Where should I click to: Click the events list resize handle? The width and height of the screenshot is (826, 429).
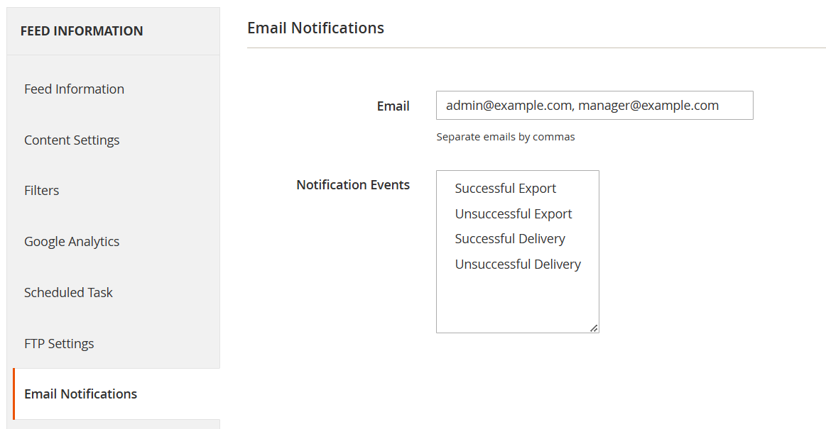click(x=594, y=328)
